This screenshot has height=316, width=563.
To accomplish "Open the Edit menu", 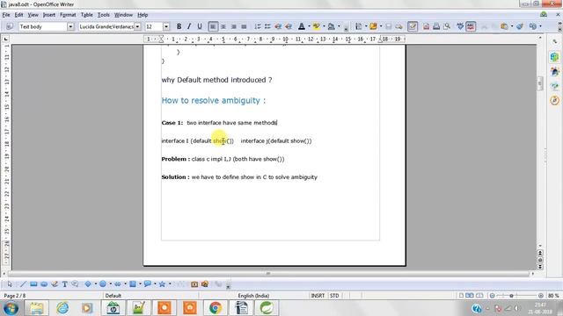I will [x=18, y=15].
